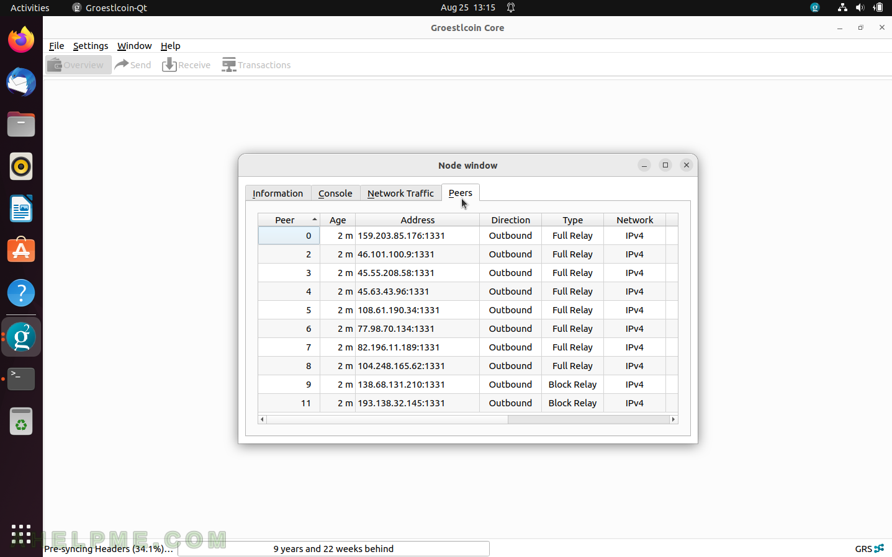The height and width of the screenshot is (557, 892).
Task: Click IPv4 network cell for peer 0
Action: [634, 236]
